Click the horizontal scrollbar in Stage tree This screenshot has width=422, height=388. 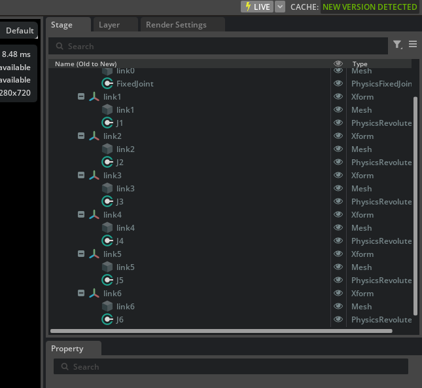pos(221,331)
